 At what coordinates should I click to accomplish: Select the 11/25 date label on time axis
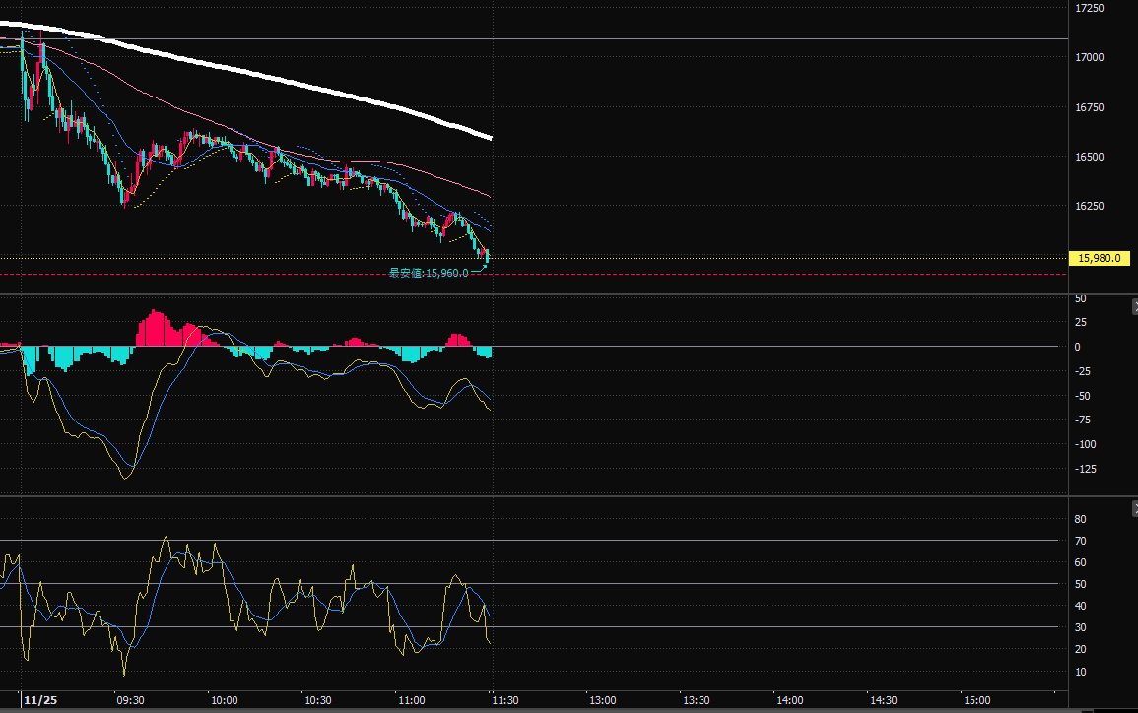(x=39, y=700)
